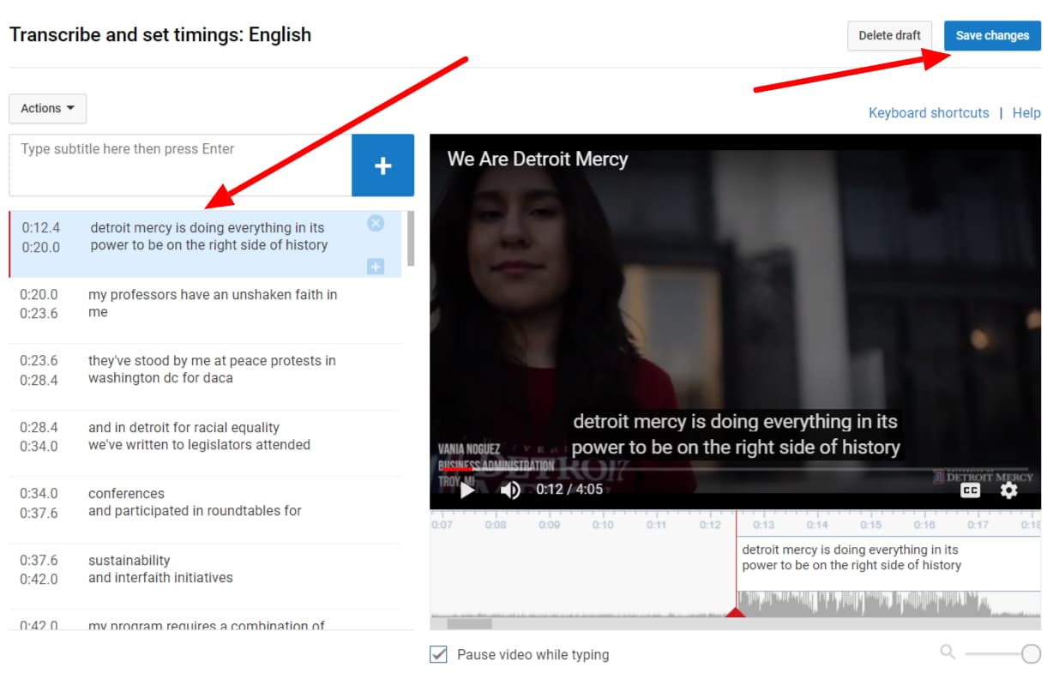Click the 0:09 mark on the timeline ruler
The width and height of the screenshot is (1053, 673).
pos(550,525)
